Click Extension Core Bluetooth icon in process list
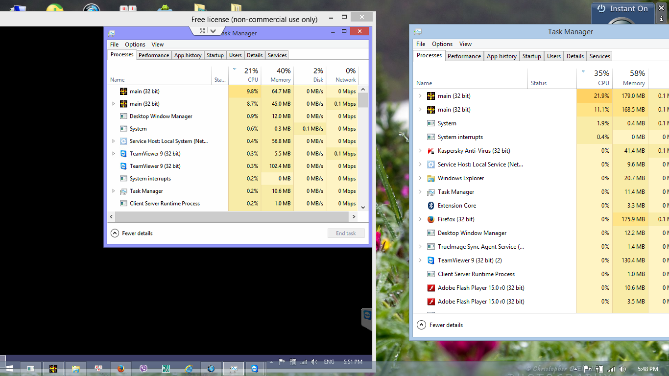The height and width of the screenshot is (376, 669). [431, 206]
